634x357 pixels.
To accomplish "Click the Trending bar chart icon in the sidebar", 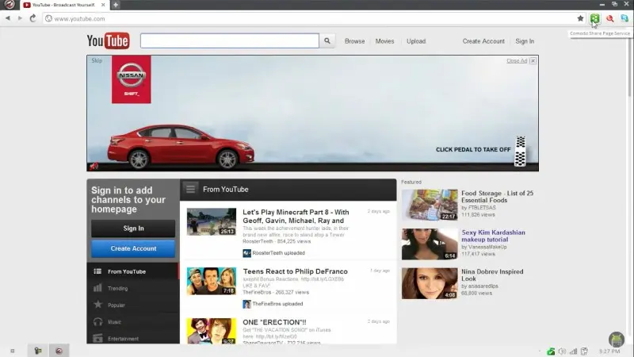I will pos(97,288).
